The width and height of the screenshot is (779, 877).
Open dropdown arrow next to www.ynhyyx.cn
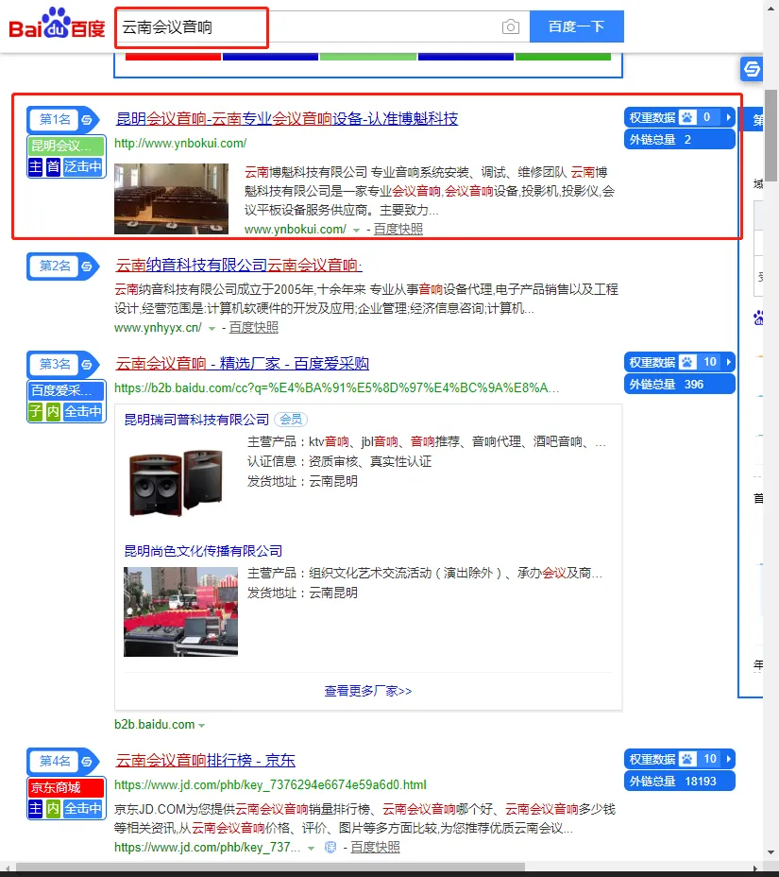[212, 328]
